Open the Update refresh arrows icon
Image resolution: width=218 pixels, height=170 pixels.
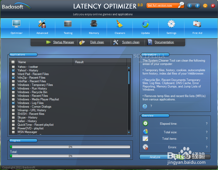point(145,24)
